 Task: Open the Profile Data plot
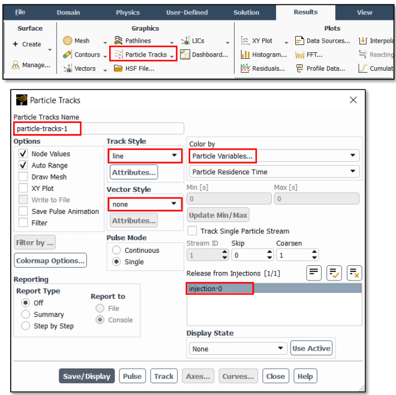click(x=320, y=68)
